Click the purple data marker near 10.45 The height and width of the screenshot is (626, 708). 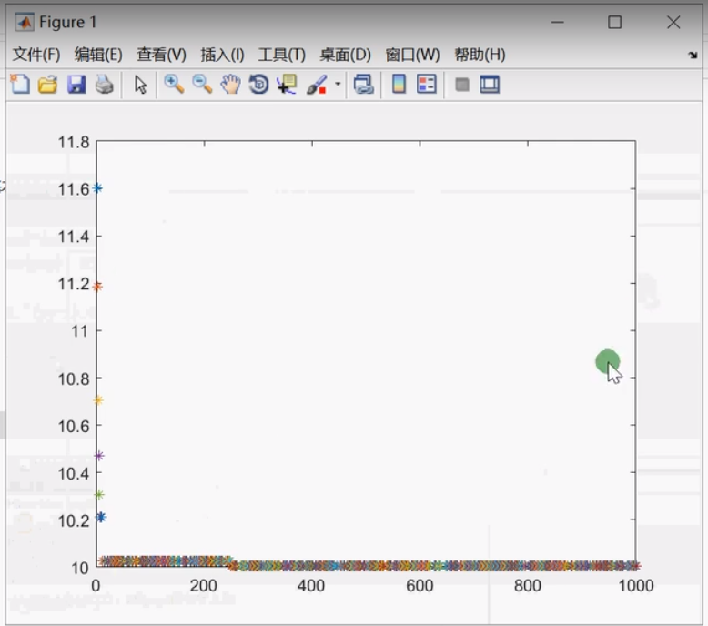(x=99, y=456)
